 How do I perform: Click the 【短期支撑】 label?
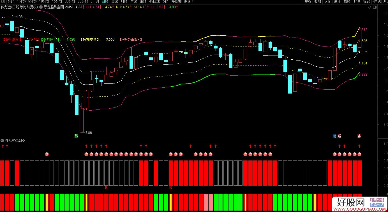click(90, 39)
